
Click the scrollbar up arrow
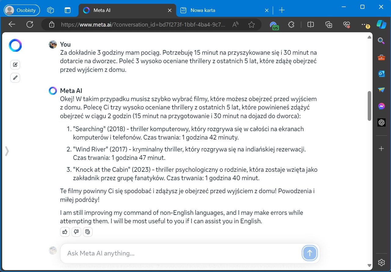click(369, 37)
